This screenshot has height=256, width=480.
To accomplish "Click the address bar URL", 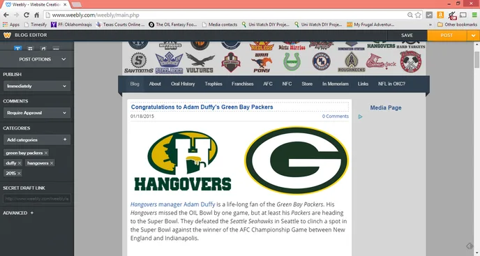I will tap(96, 15).
